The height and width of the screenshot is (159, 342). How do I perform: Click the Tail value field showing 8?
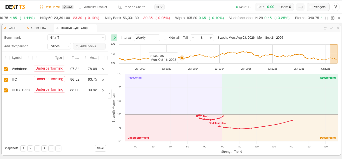pos(202,38)
